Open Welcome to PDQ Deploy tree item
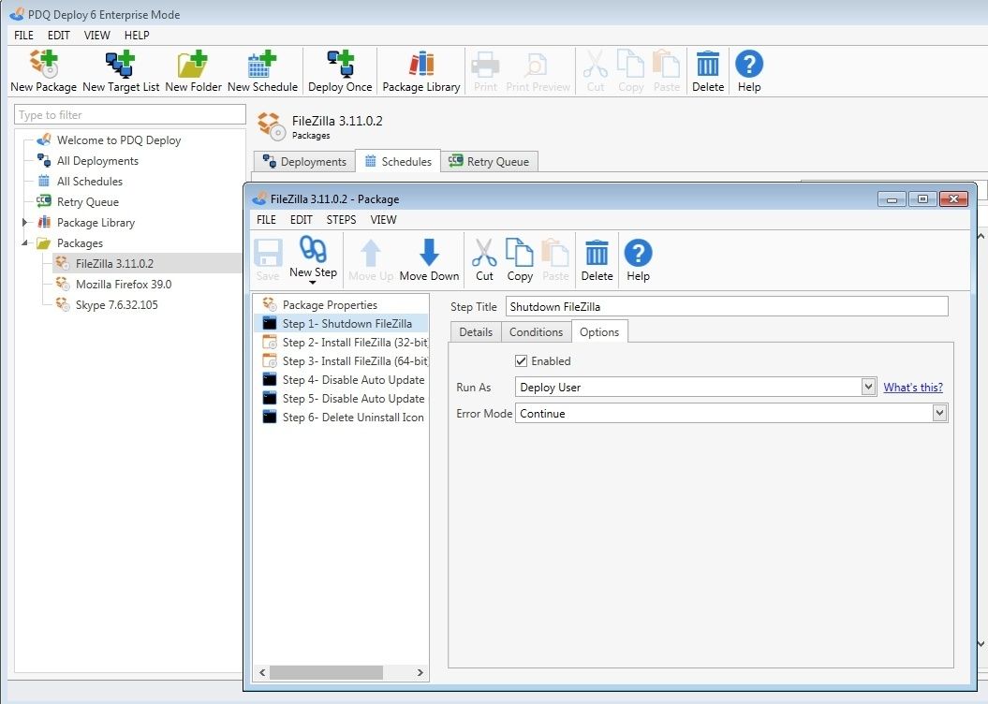The height and width of the screenshot is (704, 988). (x=118, y=139)
